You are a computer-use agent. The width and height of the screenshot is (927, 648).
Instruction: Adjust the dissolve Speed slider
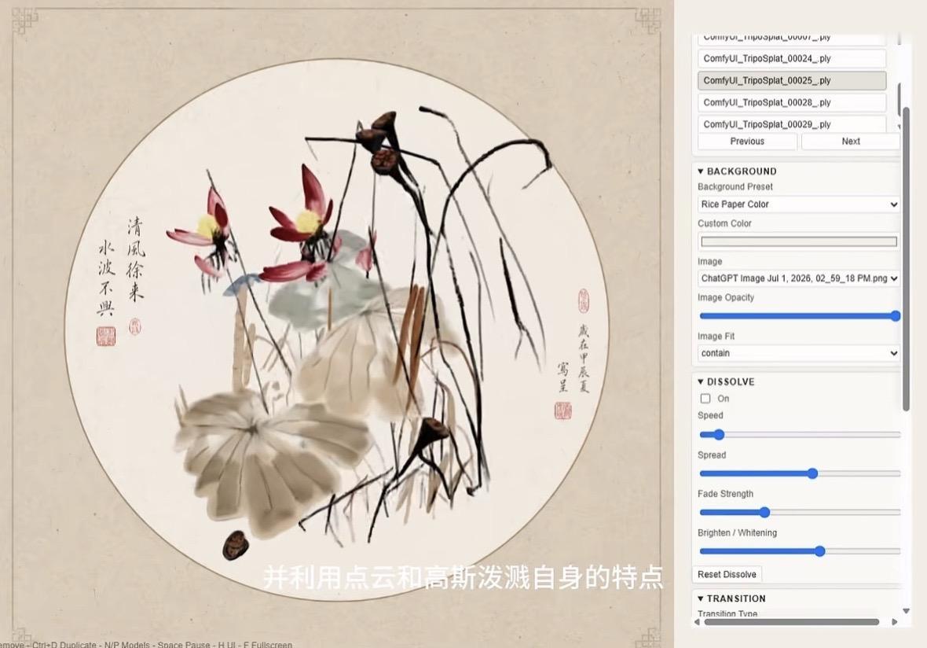coord(799,435)
